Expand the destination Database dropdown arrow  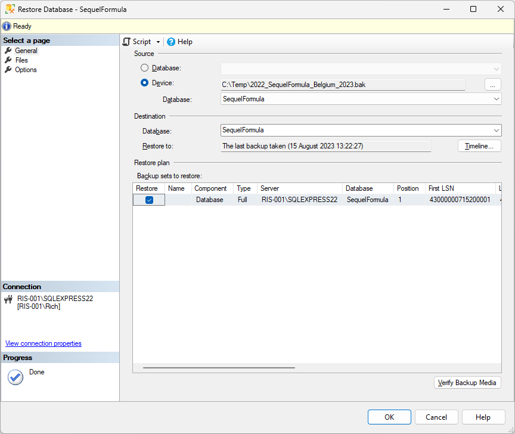[497, 131]
